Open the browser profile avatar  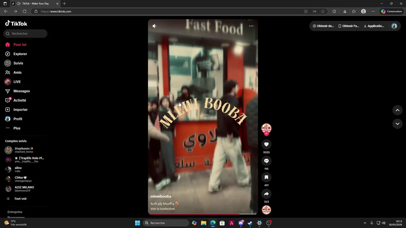point(363,11)
